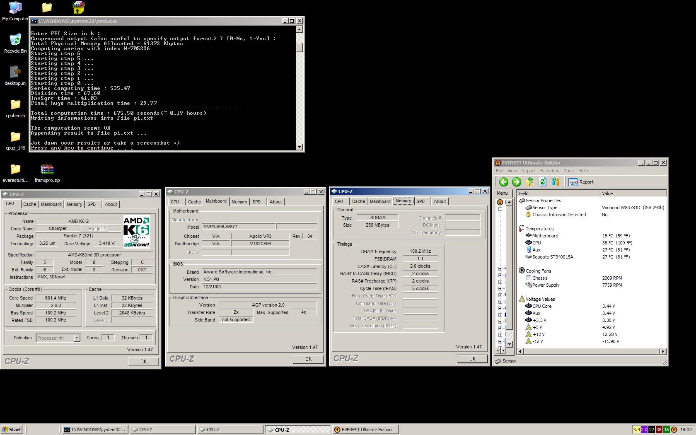This screenshot has width=696, height=435.
Task: Select the cpuz_146 folder on desktop
Action: click(x=15, y=140)
